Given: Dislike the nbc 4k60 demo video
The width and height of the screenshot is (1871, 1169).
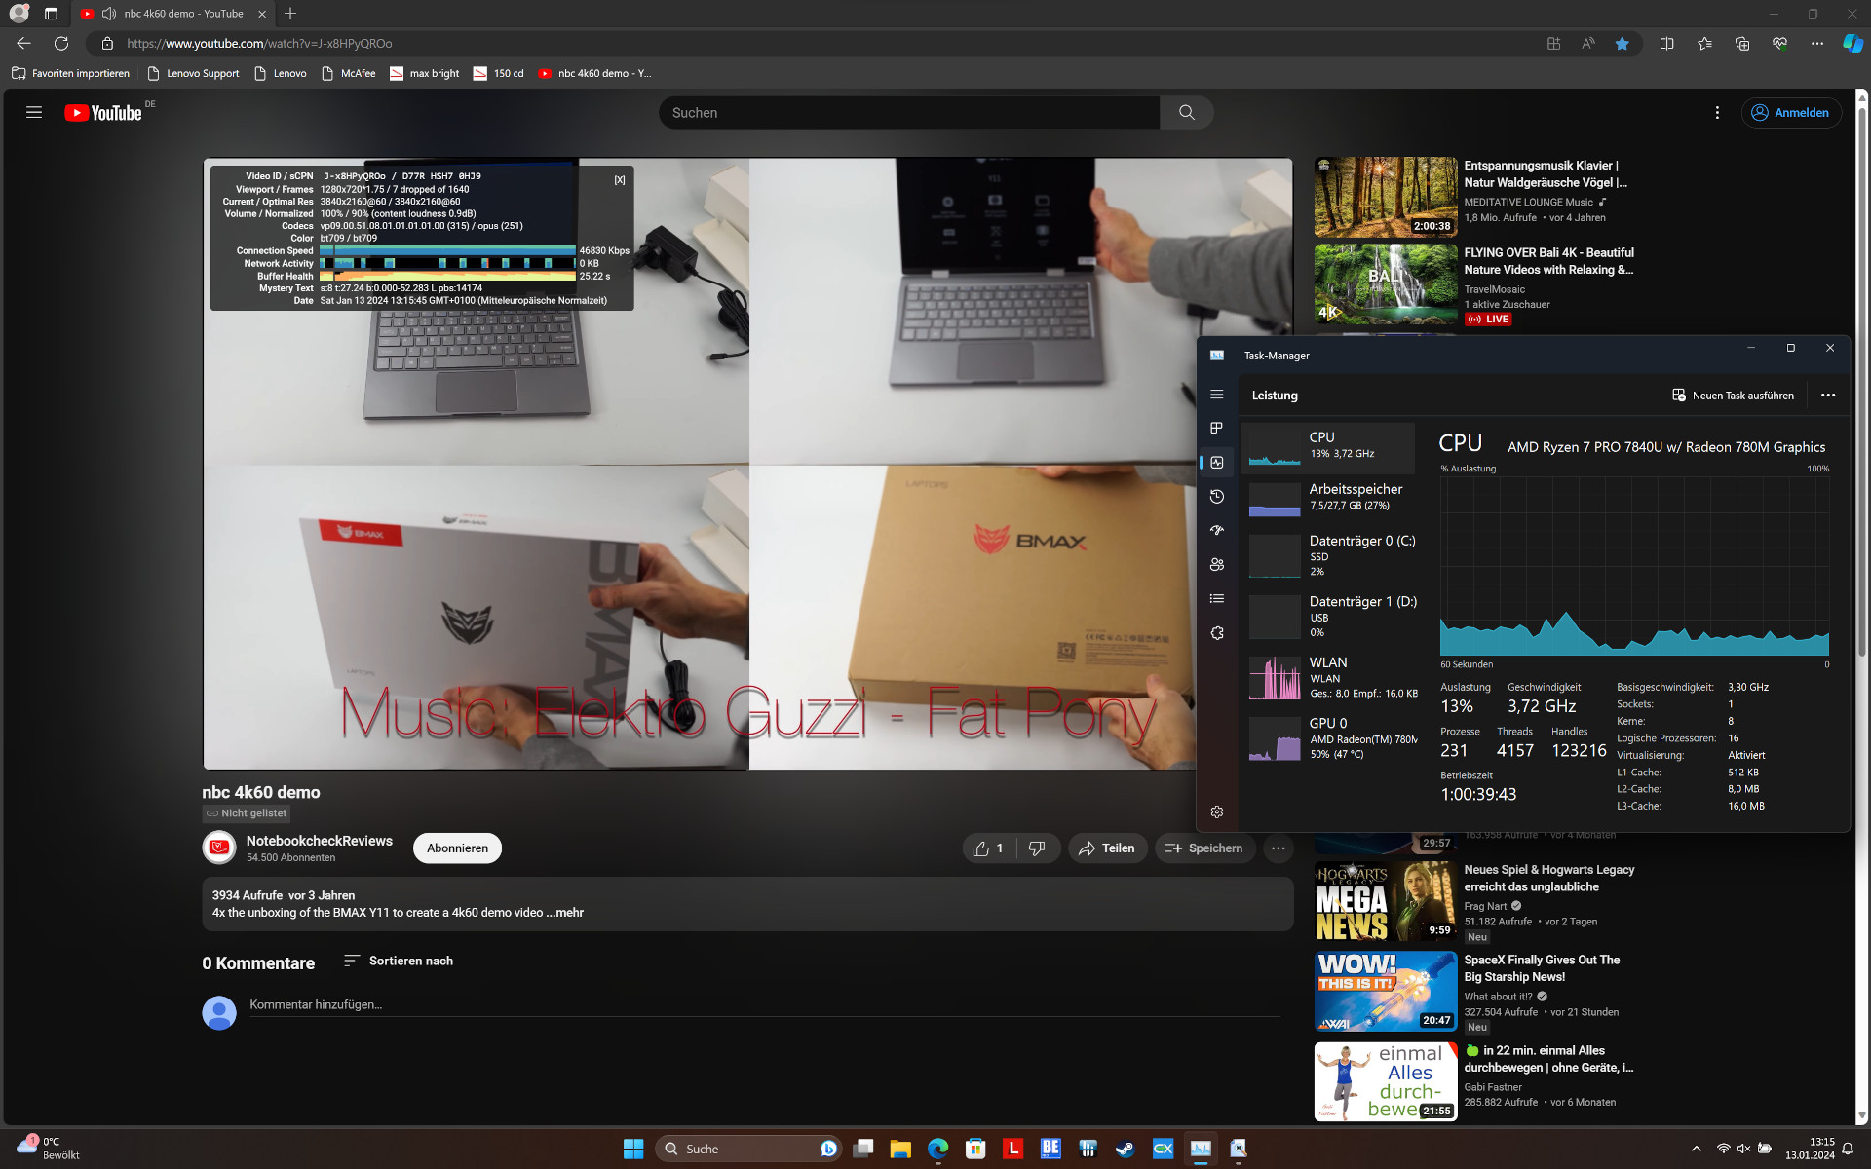Looking at the screenshot, I should 1037,848.
